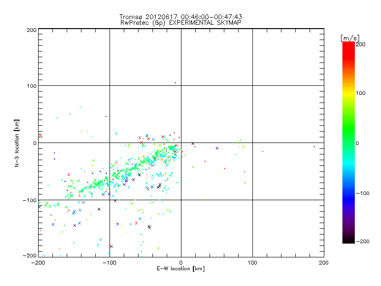Click the "[m/s]" colorbar unit label

pyautogui.click(x=350, y=38)
